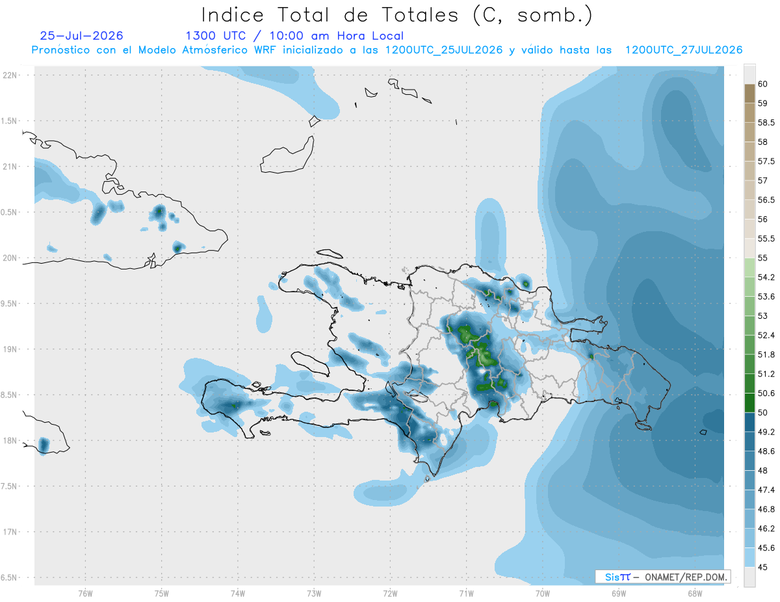Viewport: 780px width, 602px height.
Task: Click the latitude label "19N"
Action: coord(10,349)
